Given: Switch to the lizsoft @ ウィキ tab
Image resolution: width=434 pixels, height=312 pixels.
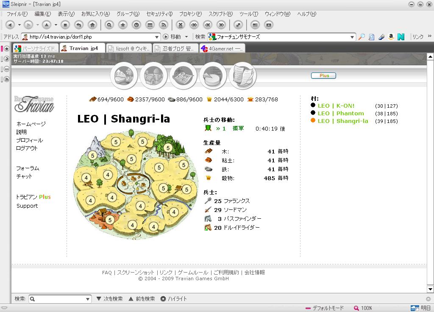Looking at the screenshot, I should [x=129, y=48].
